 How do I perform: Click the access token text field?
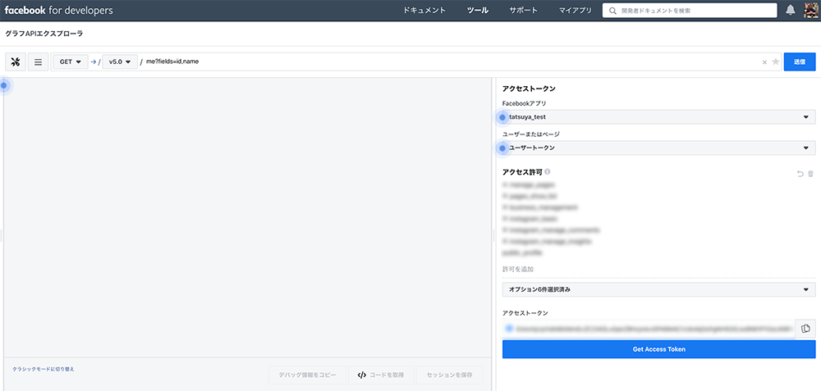point(649,329)
